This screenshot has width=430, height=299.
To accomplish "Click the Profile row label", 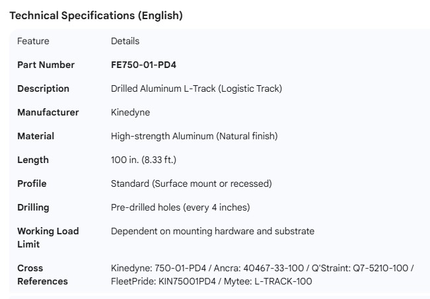I will tap(32, 183).
